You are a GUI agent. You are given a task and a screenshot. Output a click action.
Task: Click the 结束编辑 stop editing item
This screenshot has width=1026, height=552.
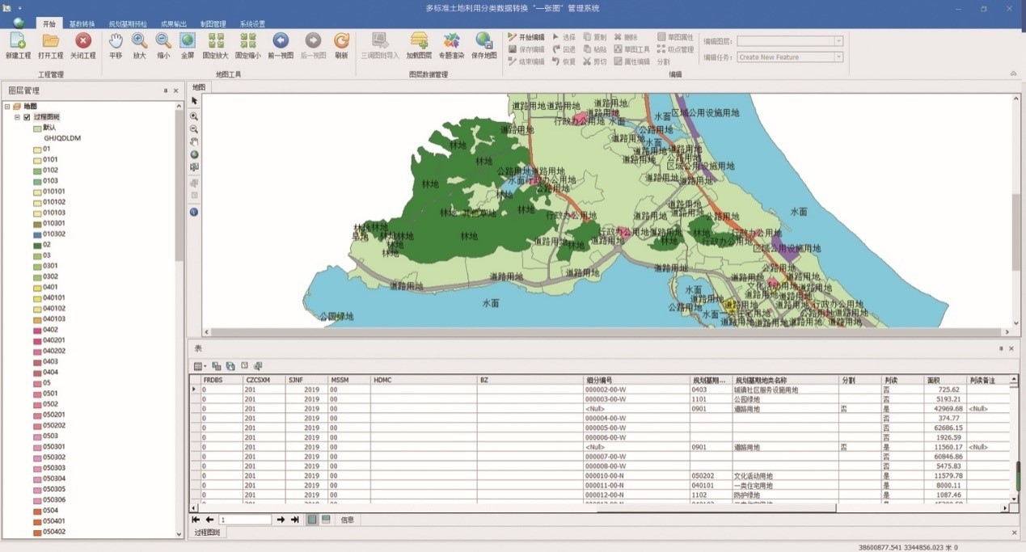[x=526, y=61]
